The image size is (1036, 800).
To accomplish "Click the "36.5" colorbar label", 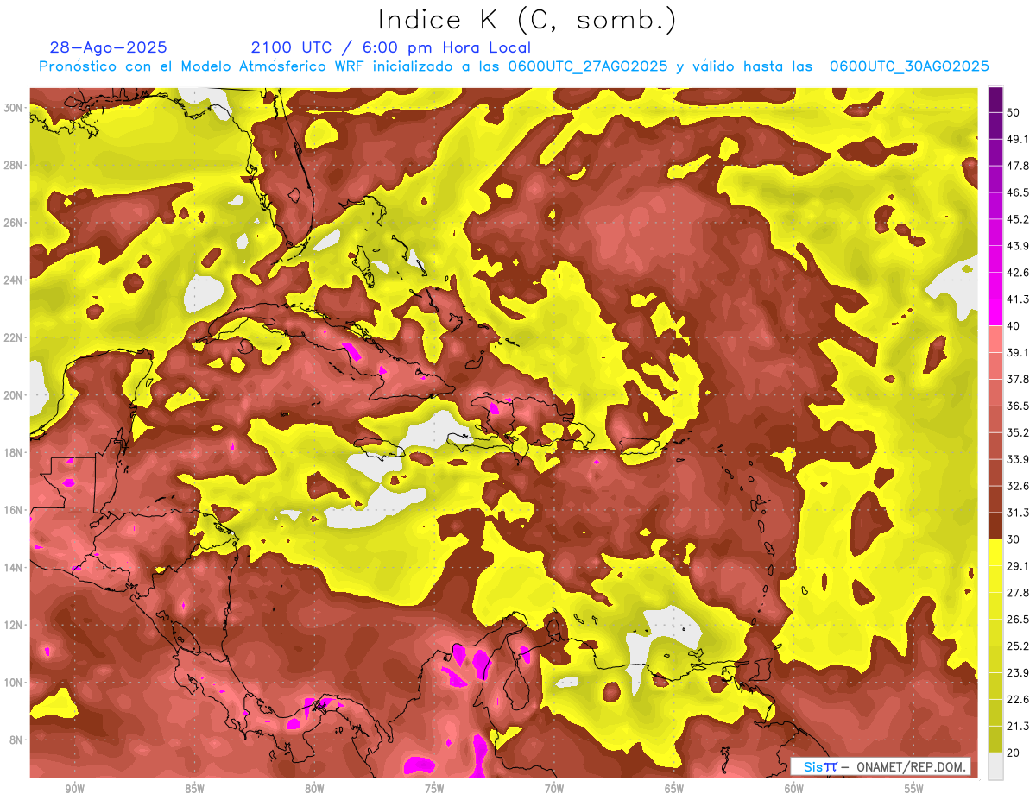I will 1018,406.
